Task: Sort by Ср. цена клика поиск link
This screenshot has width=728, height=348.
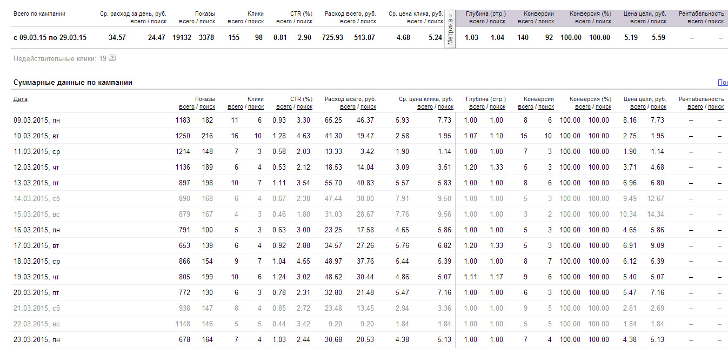Action: click(x=444, y=107)
